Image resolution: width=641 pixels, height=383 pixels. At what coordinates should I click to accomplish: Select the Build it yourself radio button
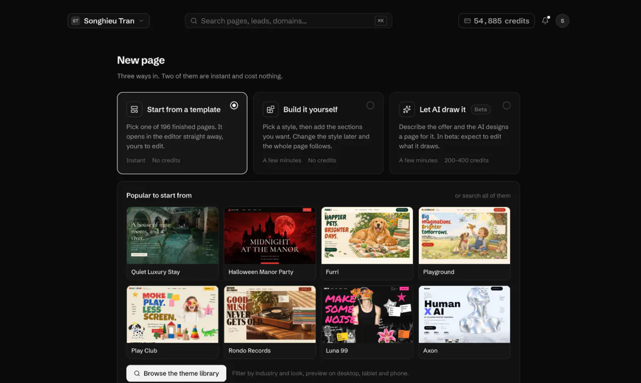[370, 105]
